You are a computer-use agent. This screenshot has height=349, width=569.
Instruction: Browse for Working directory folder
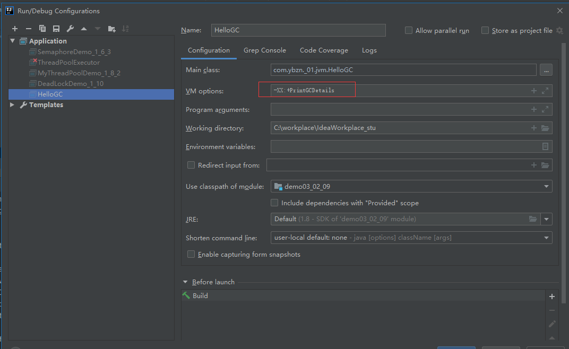click(x=545, y=128)
